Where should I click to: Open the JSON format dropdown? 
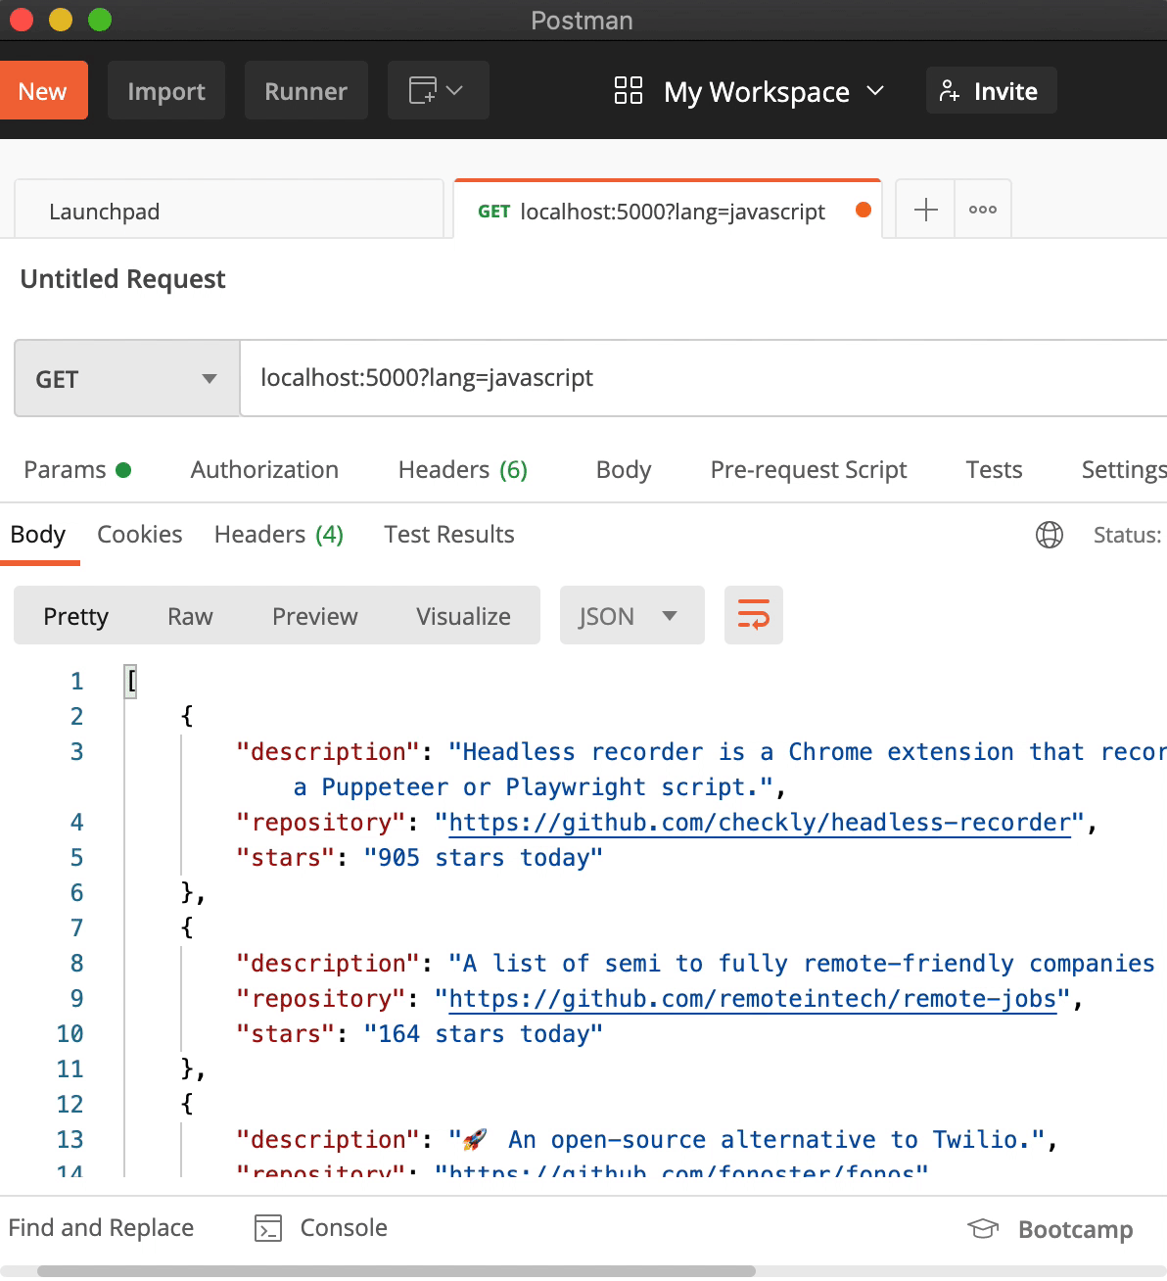631,615
